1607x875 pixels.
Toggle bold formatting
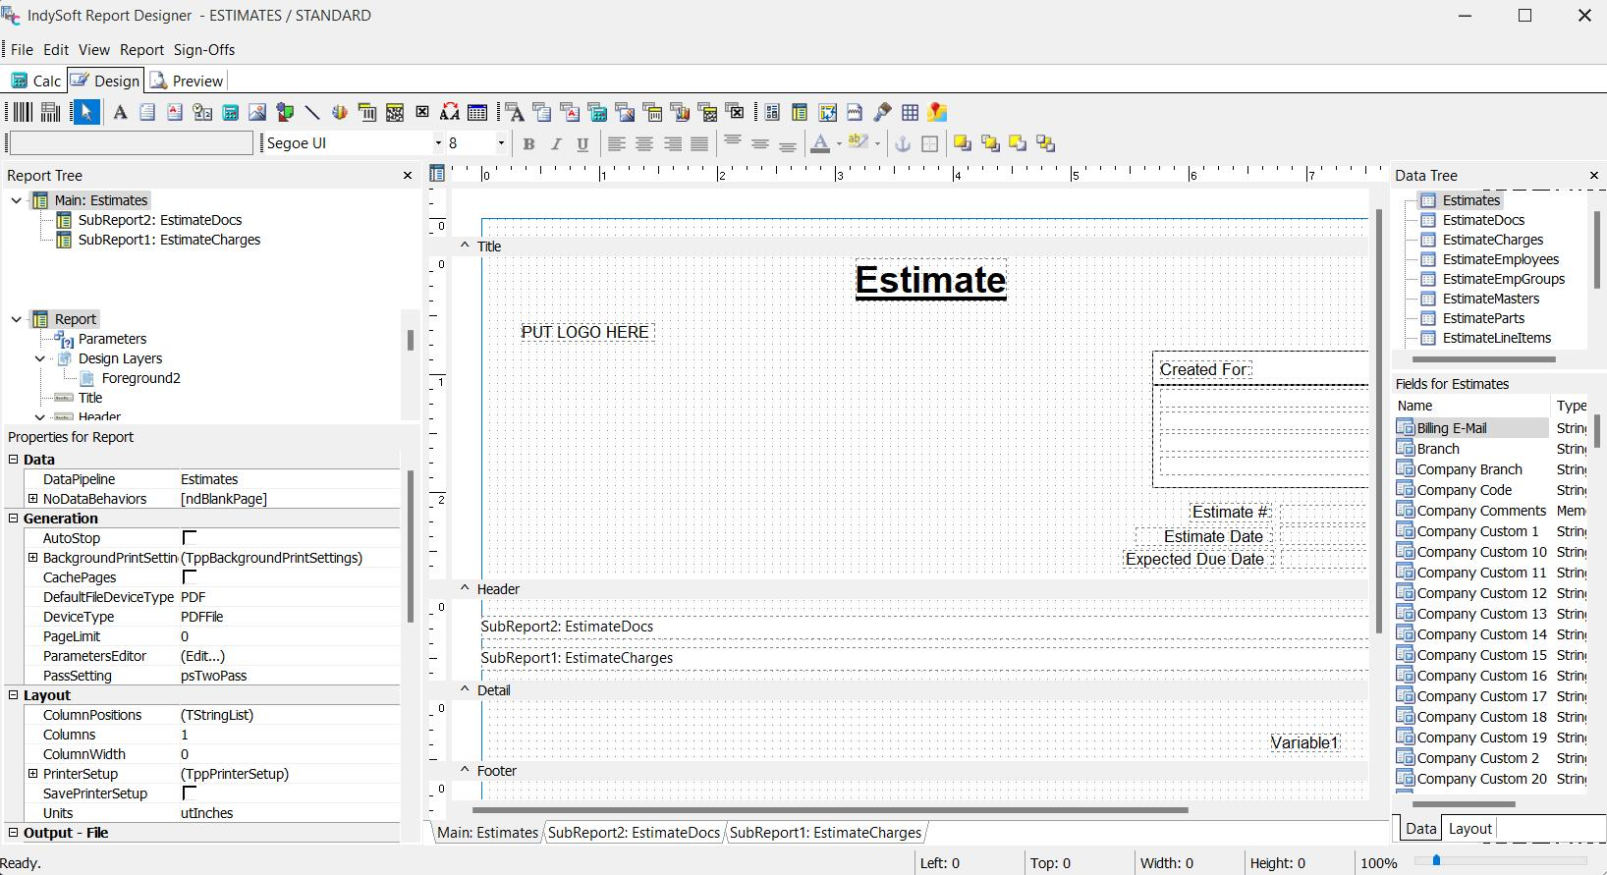(528, 144)
